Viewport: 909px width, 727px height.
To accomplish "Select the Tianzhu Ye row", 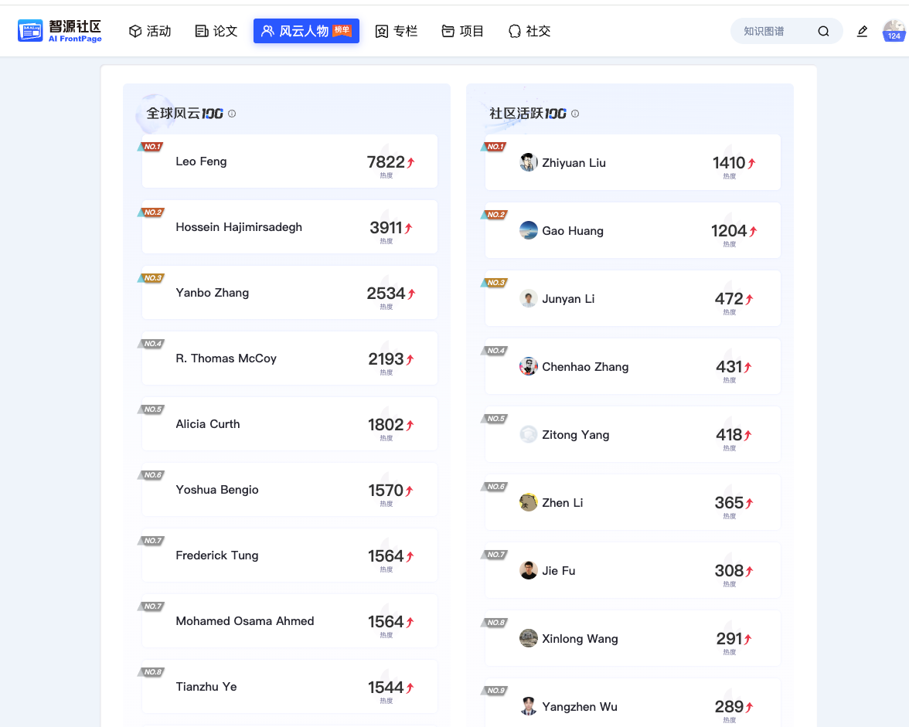I will [289, 687].
